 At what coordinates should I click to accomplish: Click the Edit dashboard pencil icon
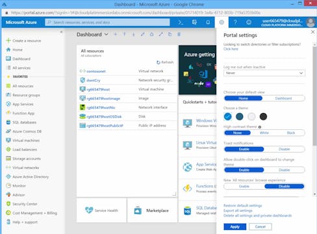[142, 34]
